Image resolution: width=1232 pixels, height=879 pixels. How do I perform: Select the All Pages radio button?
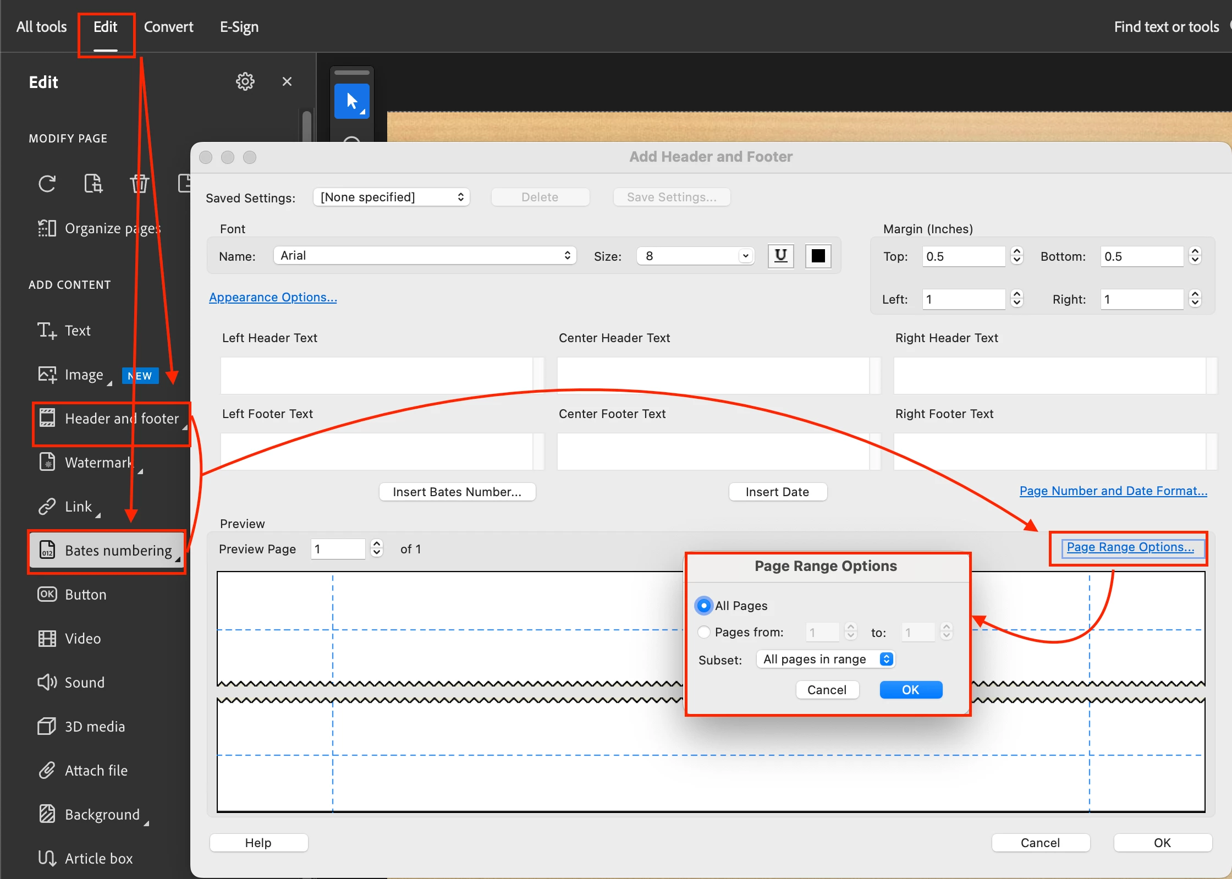pyautogui.click(x=703, y=606)
